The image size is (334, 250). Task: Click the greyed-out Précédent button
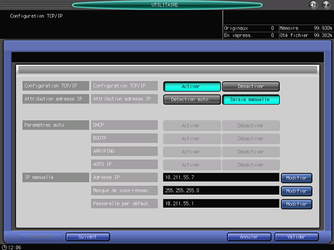point(40,237)
